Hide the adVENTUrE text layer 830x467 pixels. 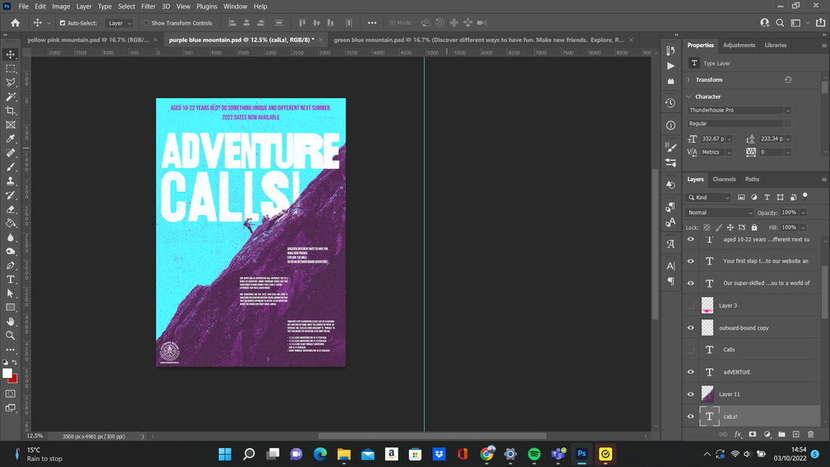690,372
